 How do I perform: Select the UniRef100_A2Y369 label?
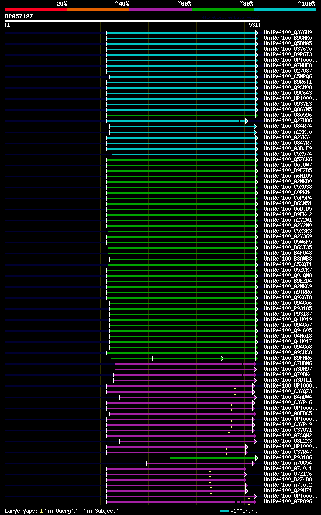pyautogui.click(x=288, y=237)
